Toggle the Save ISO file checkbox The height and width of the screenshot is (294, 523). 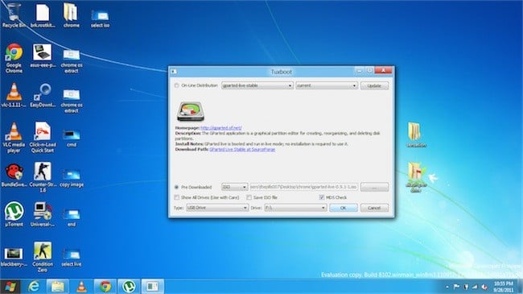point(249,197)
